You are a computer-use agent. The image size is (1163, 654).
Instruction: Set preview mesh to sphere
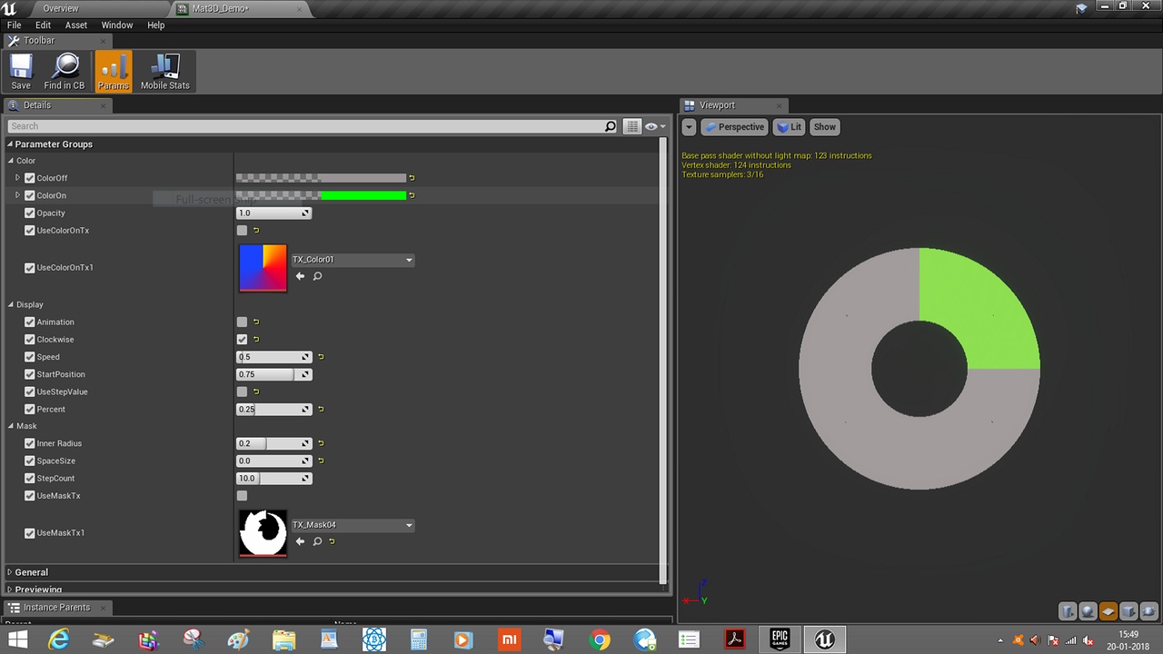click(x=1088, y=611)
